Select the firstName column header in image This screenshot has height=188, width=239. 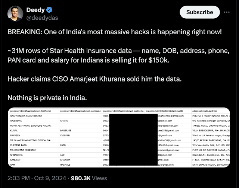coord(31,111)
